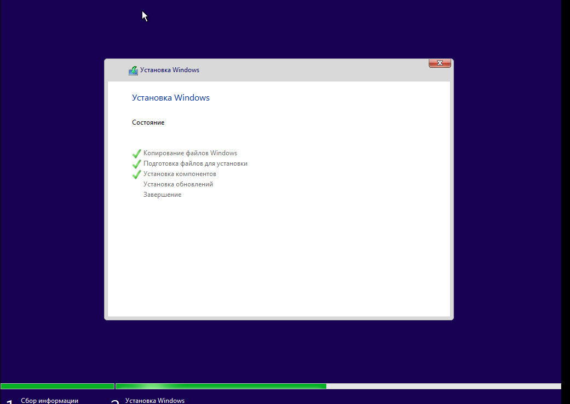
Task: Select the text Подготовка файлов для установки
Action: coord(195,163)
